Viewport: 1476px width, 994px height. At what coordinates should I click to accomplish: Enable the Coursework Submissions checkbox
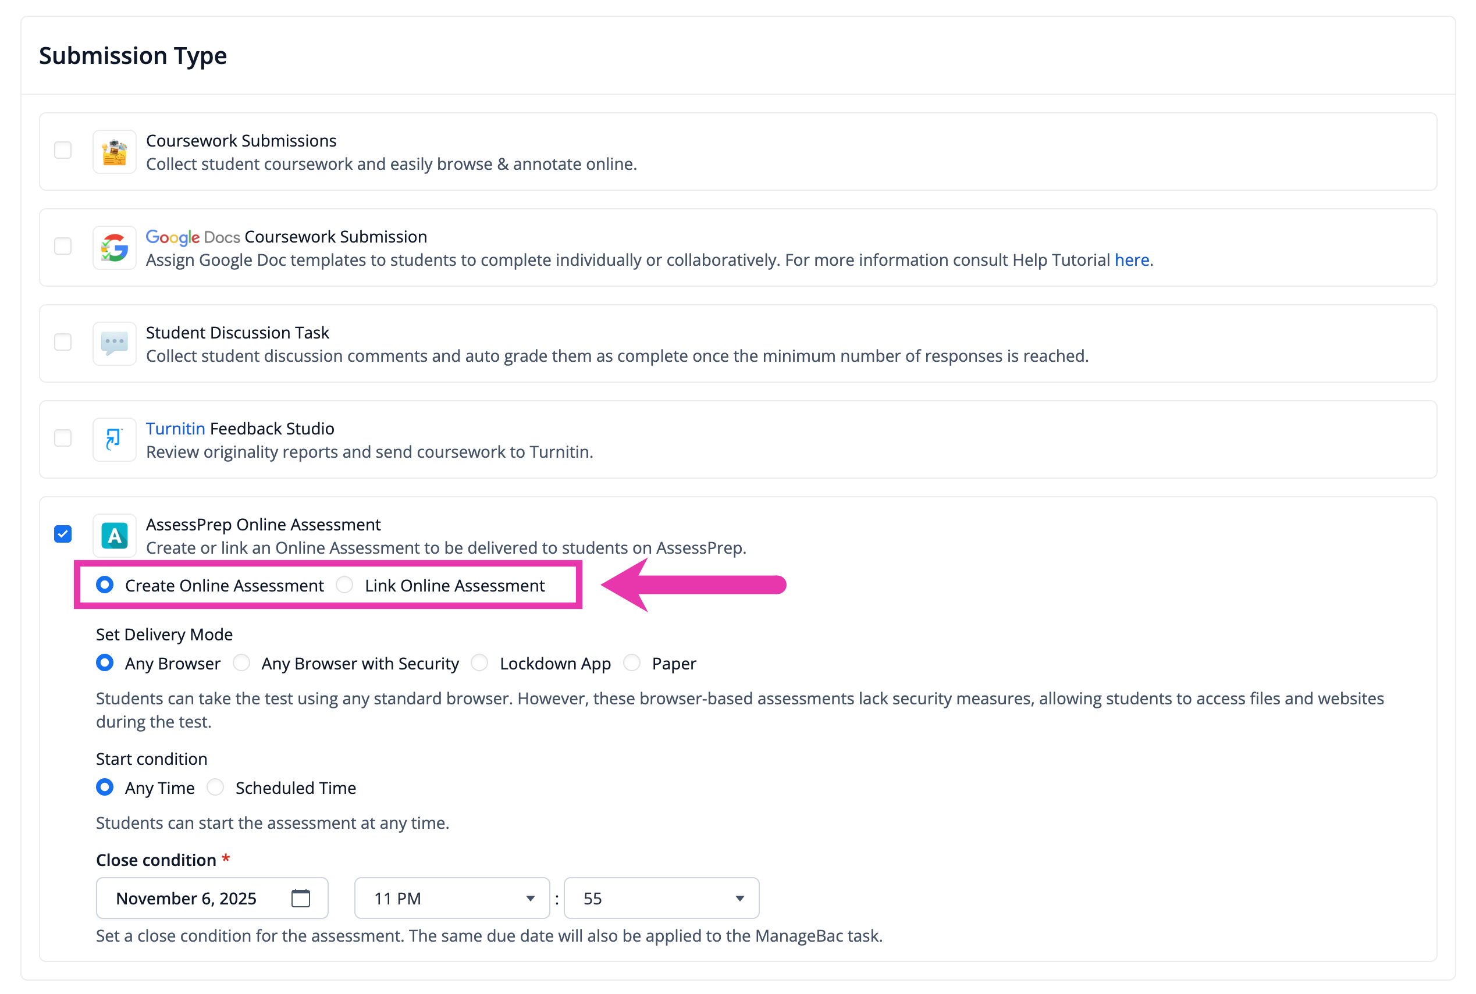coord(63,150)
